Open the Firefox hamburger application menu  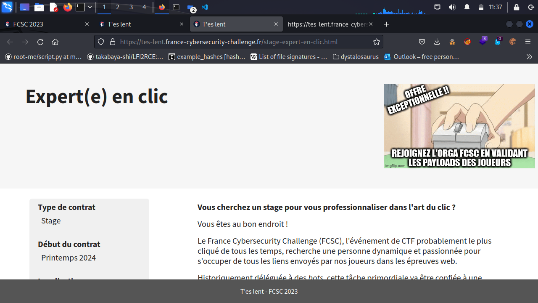click(528, 42)
